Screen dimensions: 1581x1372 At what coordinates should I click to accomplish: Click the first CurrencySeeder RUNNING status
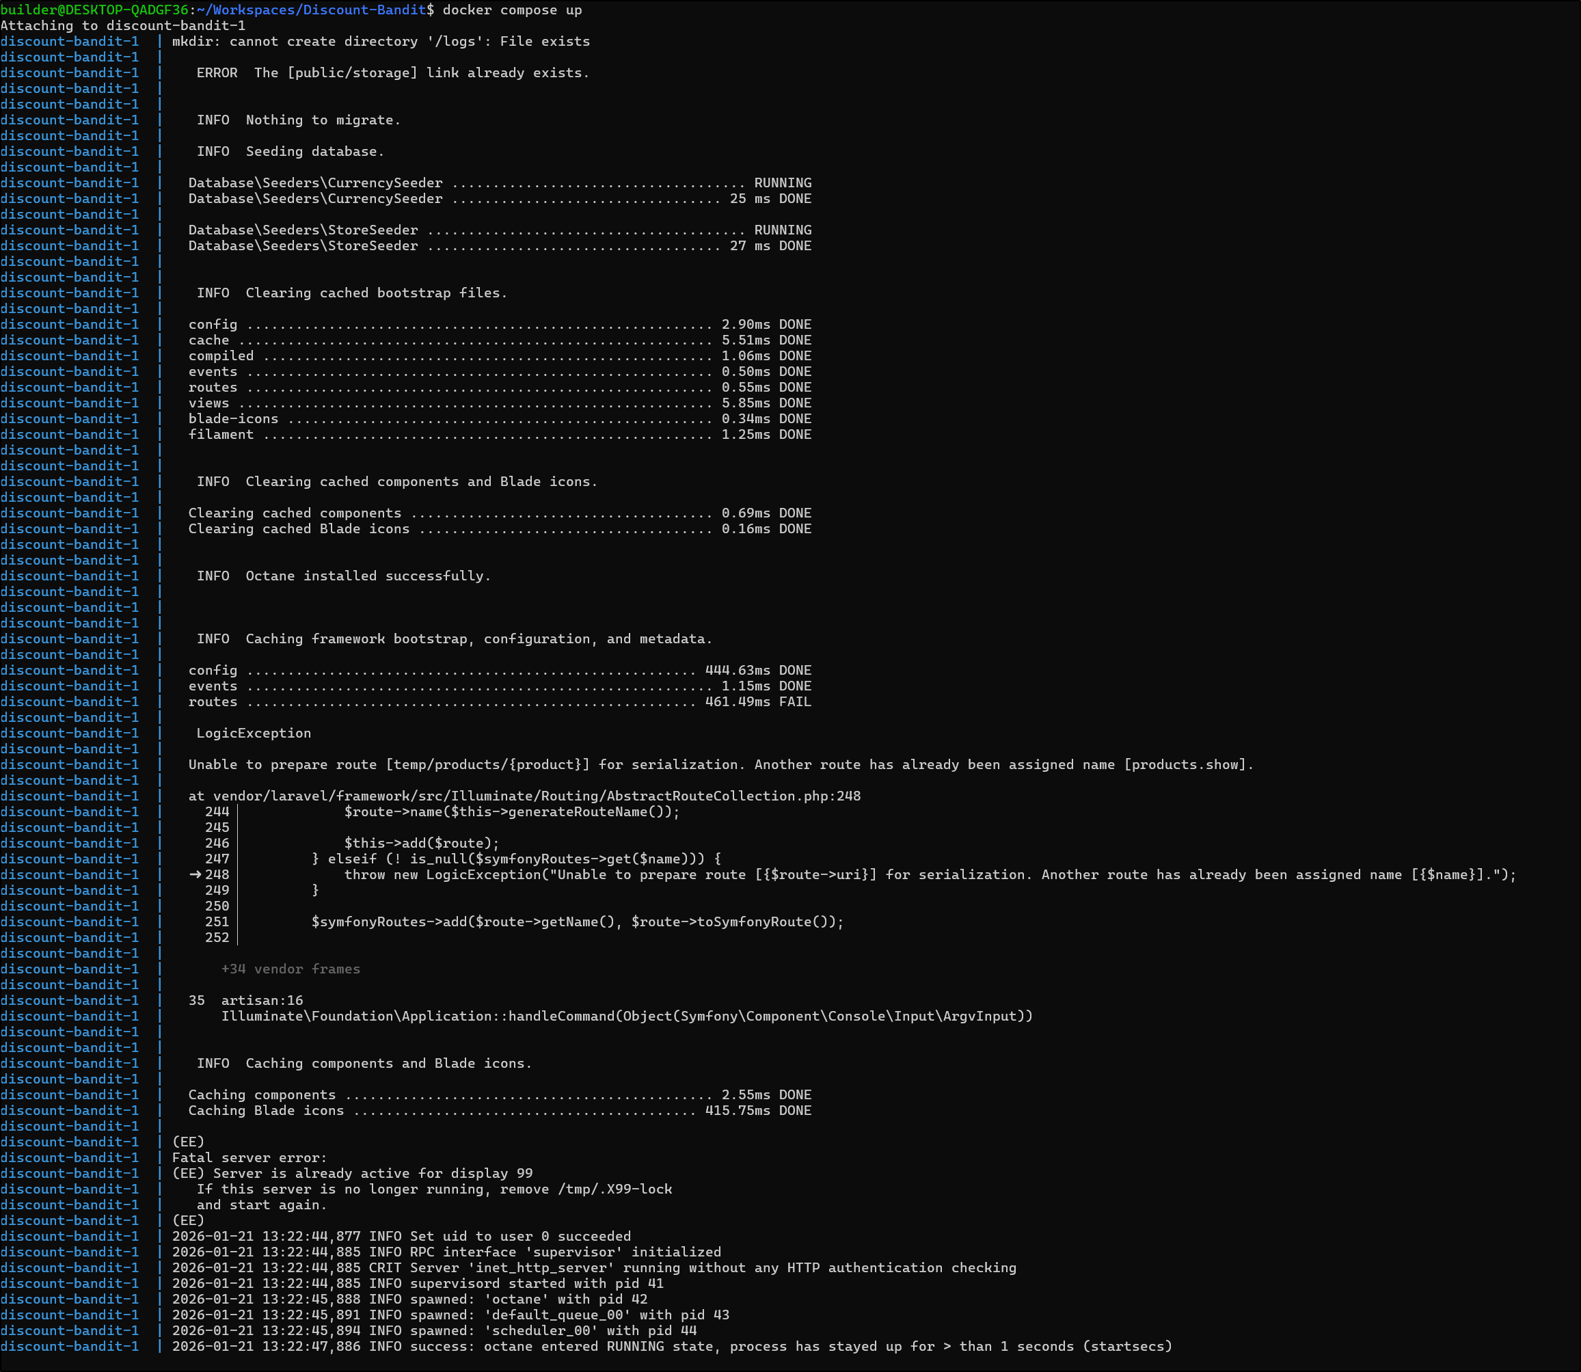pos(783,183)
